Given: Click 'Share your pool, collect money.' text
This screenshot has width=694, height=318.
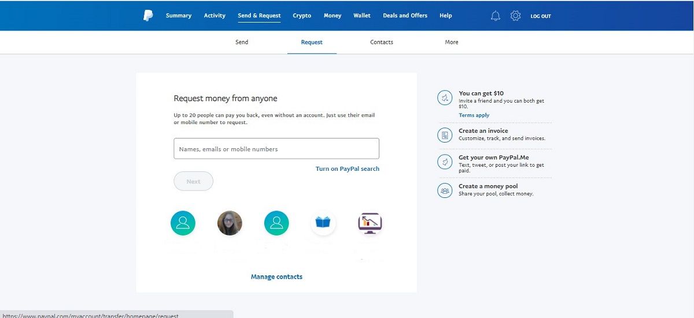Looking at the screenshot, I should pyautogui.click(x=496, y=194).
